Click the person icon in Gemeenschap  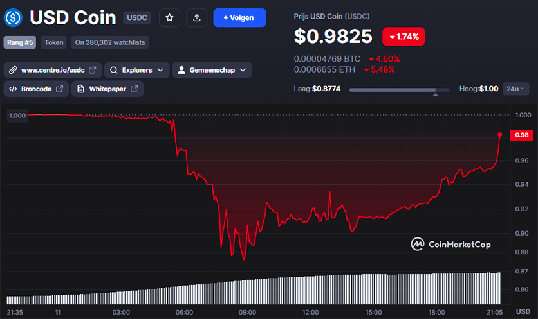pos(181,70)
